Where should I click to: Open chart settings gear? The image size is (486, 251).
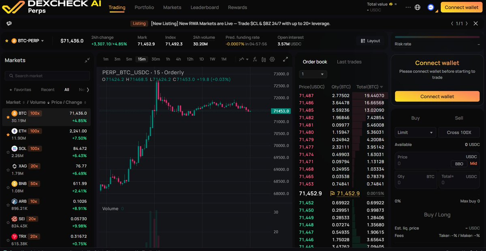272,59
